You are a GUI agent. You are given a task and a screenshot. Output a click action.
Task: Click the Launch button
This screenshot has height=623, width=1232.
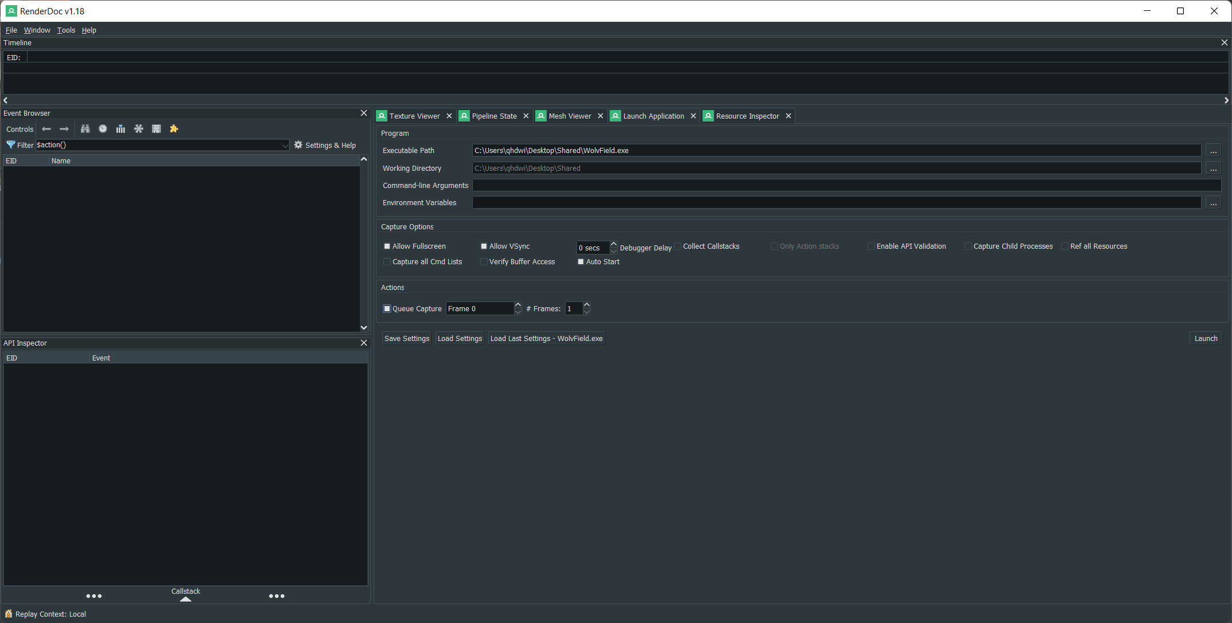tap(1206, 338)
